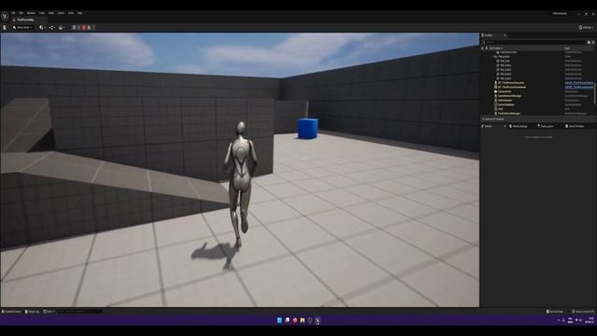Click the Unreal Engine logo icon
597x336 pixels.
[x=5, y=16]
